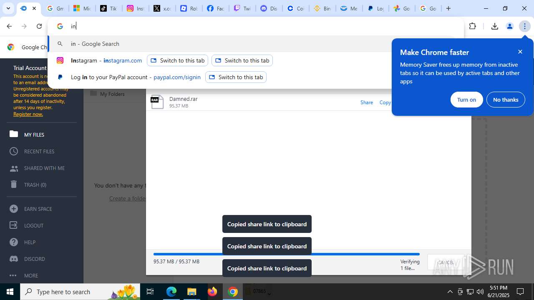Click Share link for Damned.rar
The width and height of the screenshot is (534, 300).
click(x=367, y=102)
